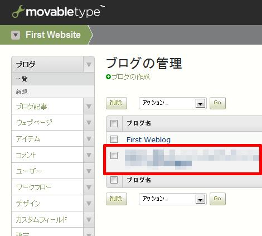Check the select-all box in top ブログ名 header

[x=114, y=123]
